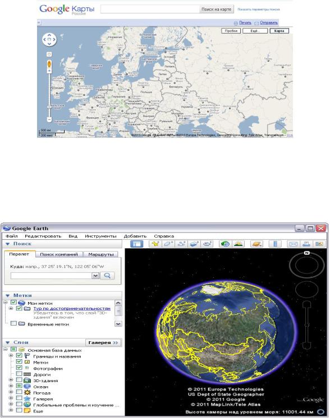This screenshot has width=330, height=418.
Task: Enable the Погода layer checkbox
Action: tap(19, 392)
